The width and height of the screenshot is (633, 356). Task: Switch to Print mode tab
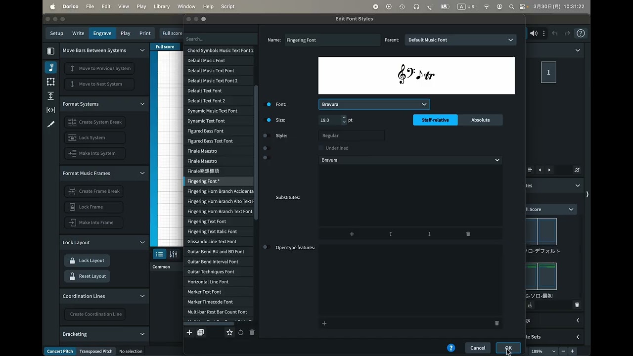[145, 33]
